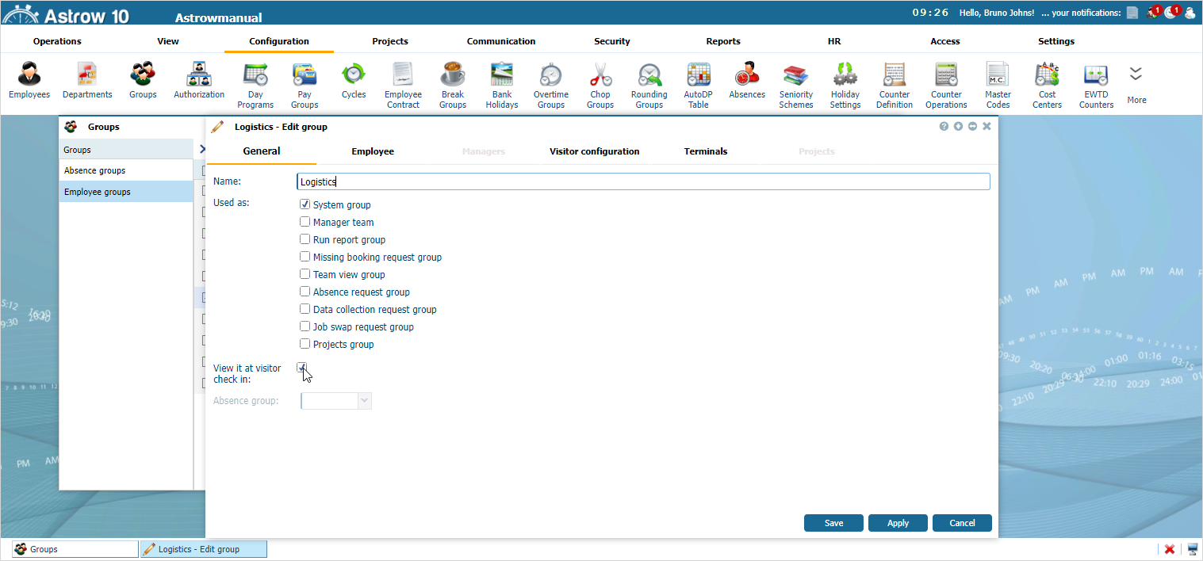The image size is (1203, 561).
Task: Expand the More toolbar chevron
Action: tap(1136, 74)
